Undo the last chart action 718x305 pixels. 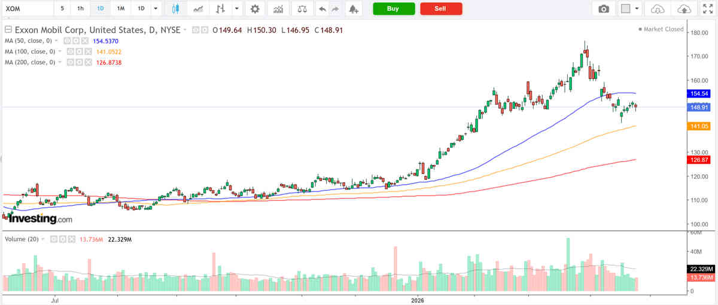tap(323, 9)
